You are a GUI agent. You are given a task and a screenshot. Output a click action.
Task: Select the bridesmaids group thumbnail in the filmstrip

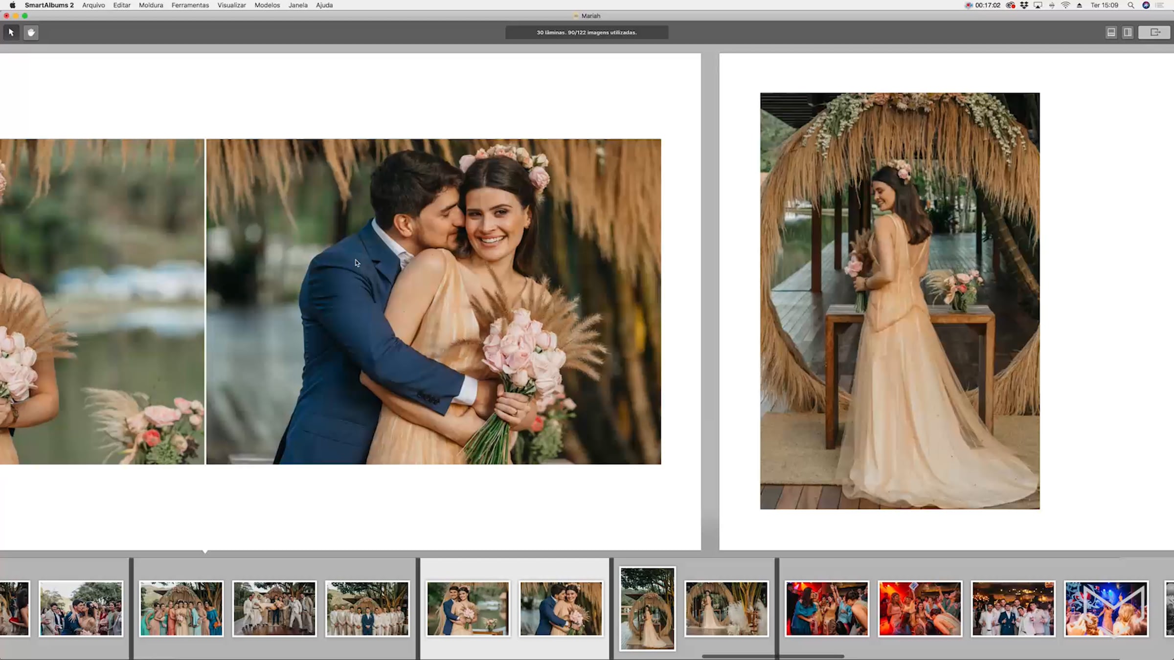click(181, 608)
